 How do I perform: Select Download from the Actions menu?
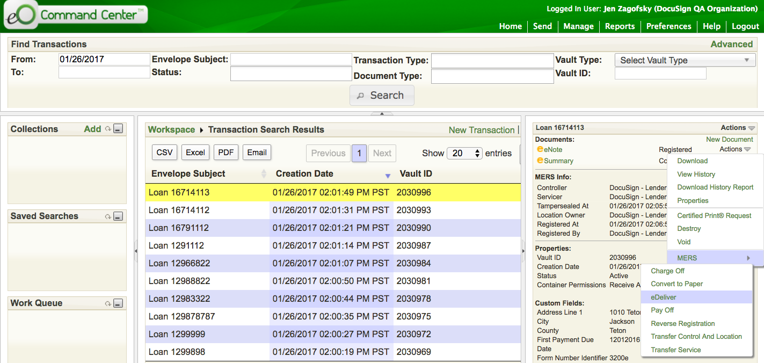692,161
